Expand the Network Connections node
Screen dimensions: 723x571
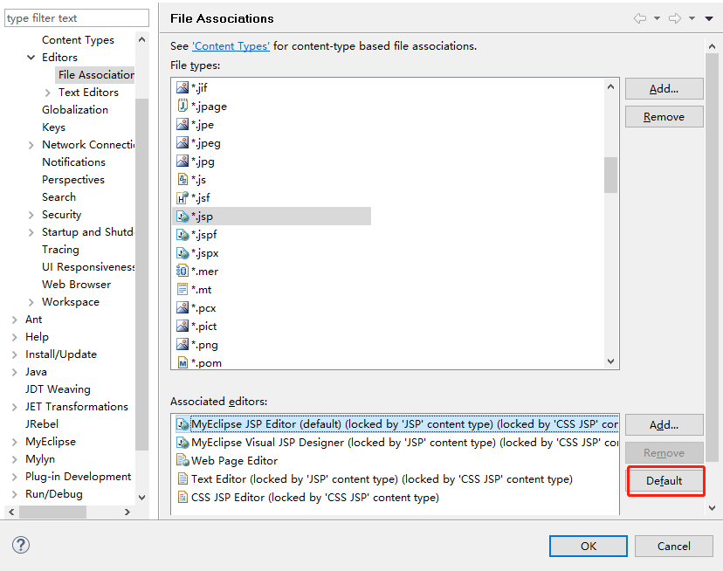[31, 145]
